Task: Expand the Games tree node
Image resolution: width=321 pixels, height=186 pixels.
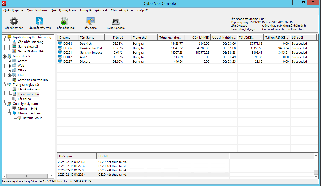Action: click(x=10, y=61)
